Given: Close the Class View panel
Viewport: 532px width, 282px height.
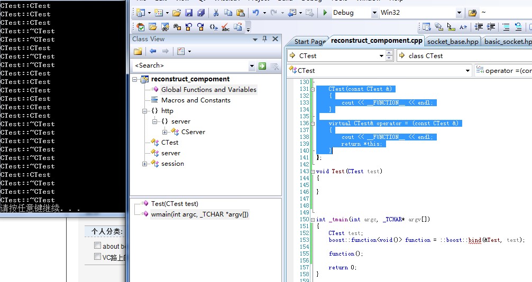Looking at the screenshot, I should [x=275, y=39].
